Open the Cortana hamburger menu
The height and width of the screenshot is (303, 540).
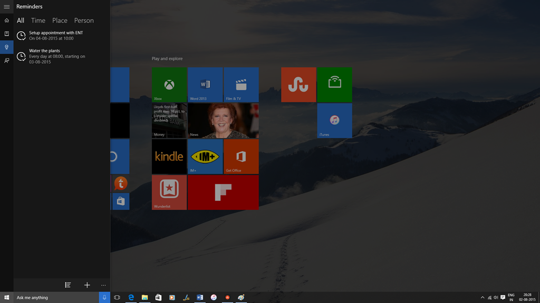[x=6, y=6]
